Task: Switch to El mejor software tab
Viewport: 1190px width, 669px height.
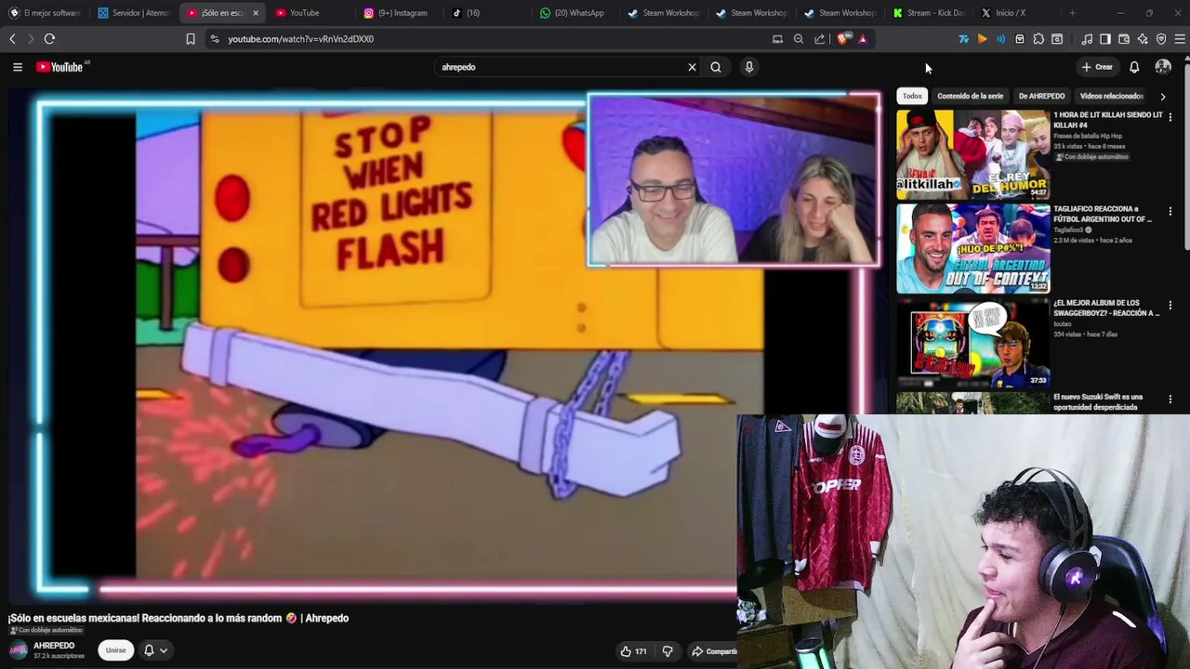Action: pyautogui.click(x=45, y=13)
